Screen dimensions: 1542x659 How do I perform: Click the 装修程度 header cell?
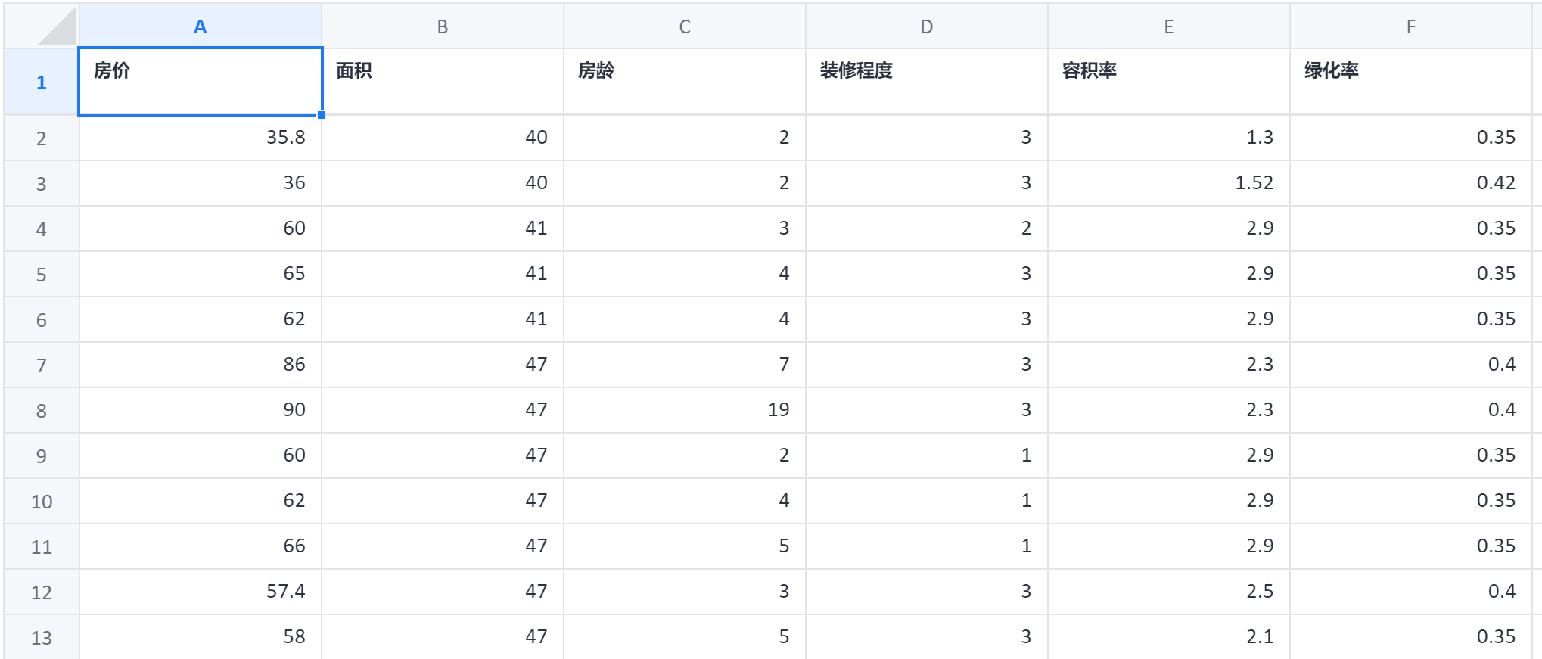926,82
